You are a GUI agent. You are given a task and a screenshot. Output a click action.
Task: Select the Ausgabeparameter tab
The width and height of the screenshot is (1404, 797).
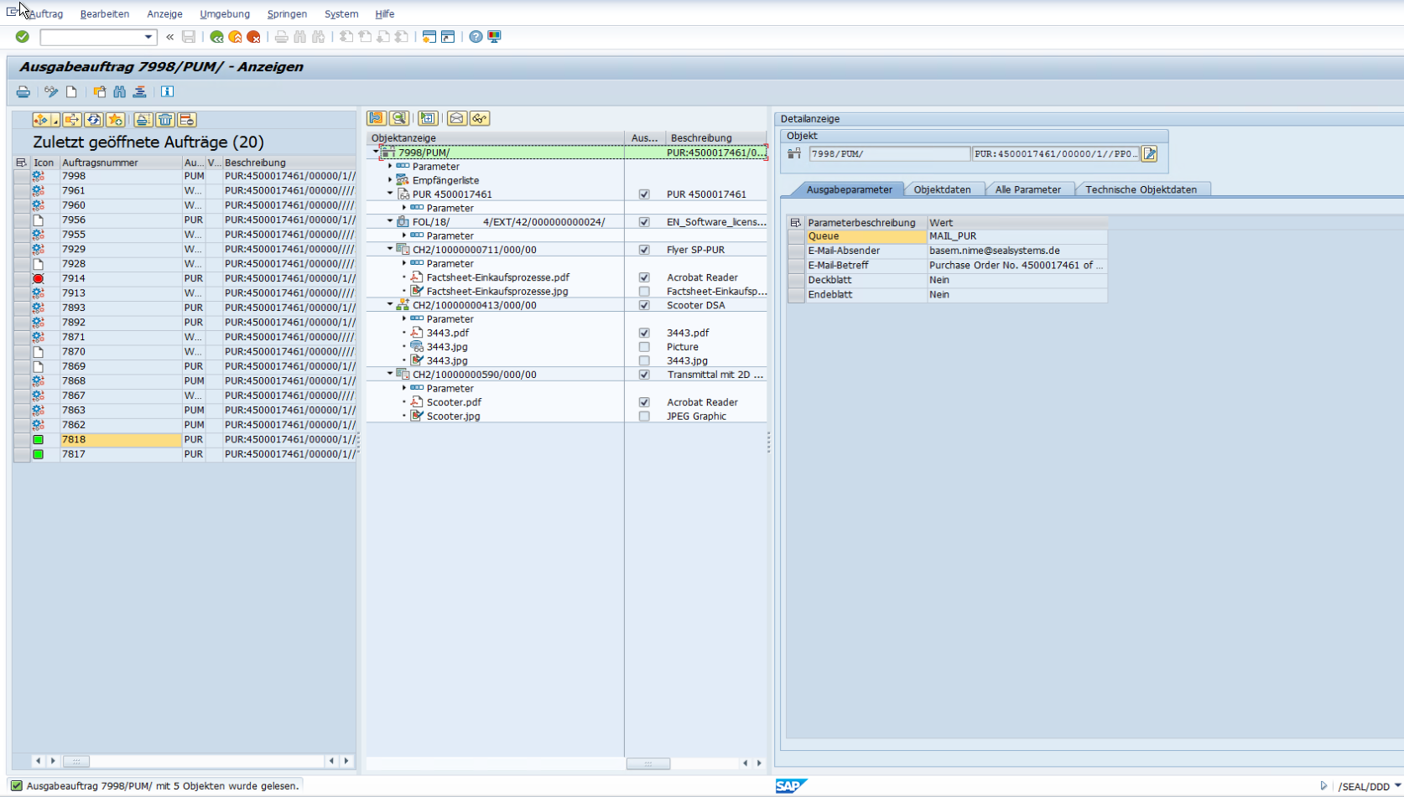point(849,189)
